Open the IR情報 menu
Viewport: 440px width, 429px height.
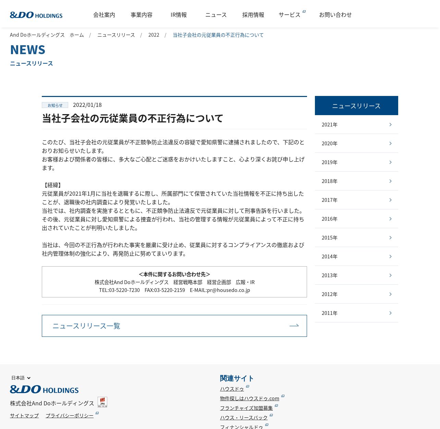coord(179,15)
